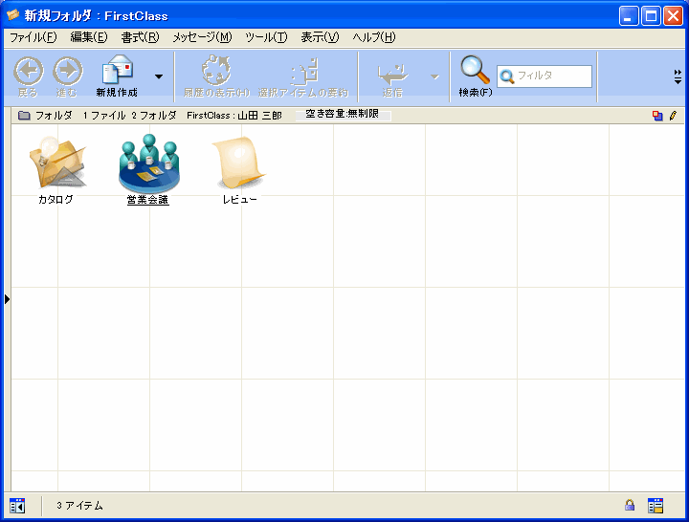Click the pencil icon in info bar
Image resolution: width=689 pixels, height=522 pixels.
click(673, 116)
